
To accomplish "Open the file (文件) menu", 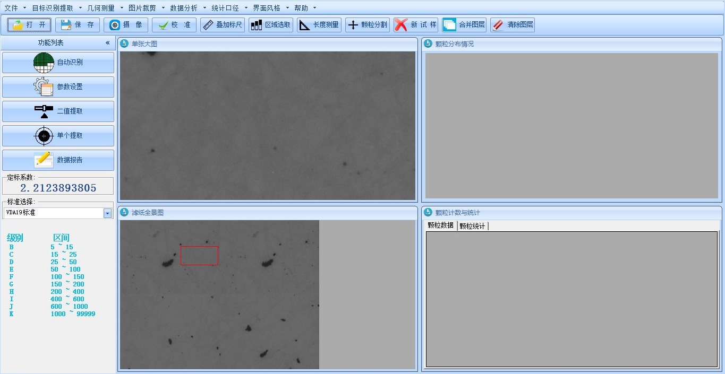I will [11, 8].
